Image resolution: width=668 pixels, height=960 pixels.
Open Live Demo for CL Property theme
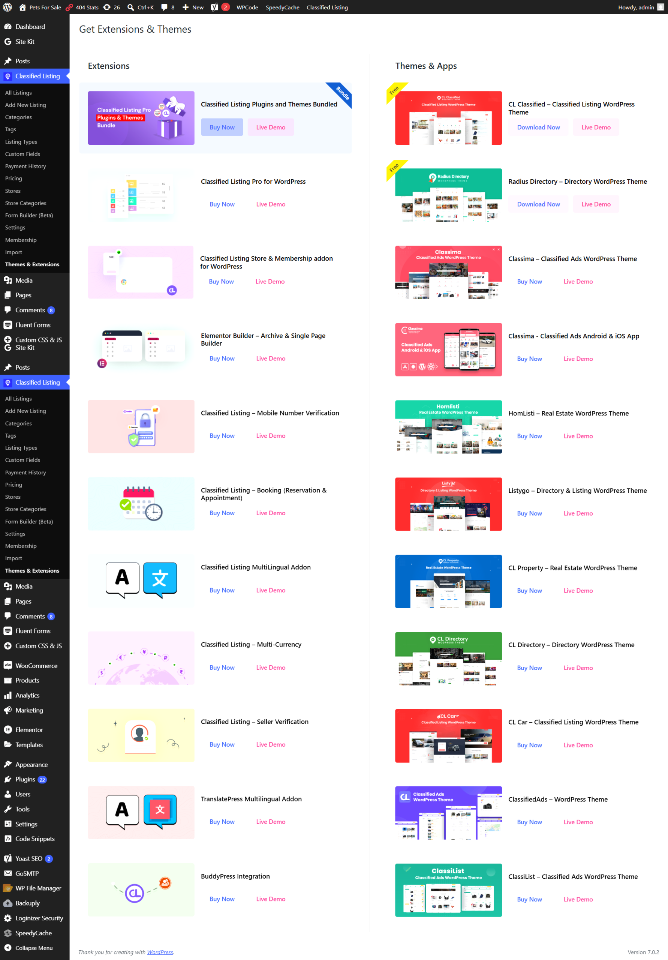click(x=578, y=590)
